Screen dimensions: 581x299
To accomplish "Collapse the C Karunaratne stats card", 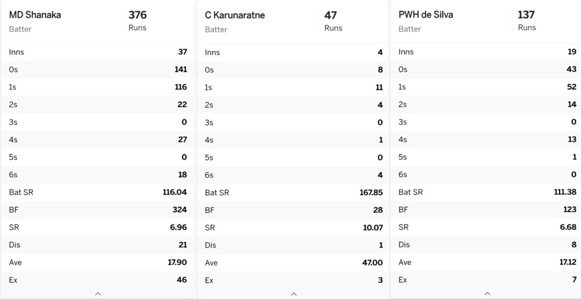I will pyautogui.click(x=294, y=294).
